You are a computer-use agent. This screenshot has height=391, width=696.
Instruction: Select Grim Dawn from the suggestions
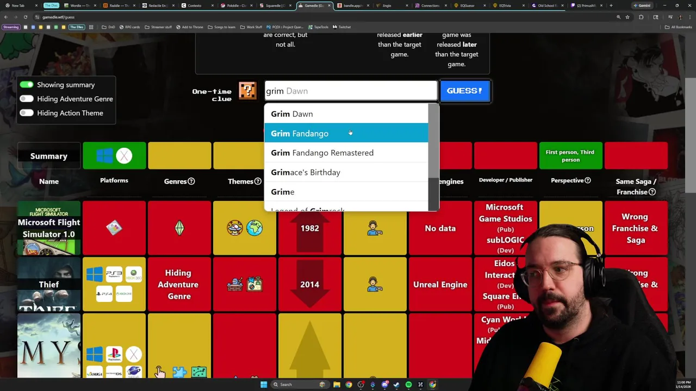(x=346, y=113)
